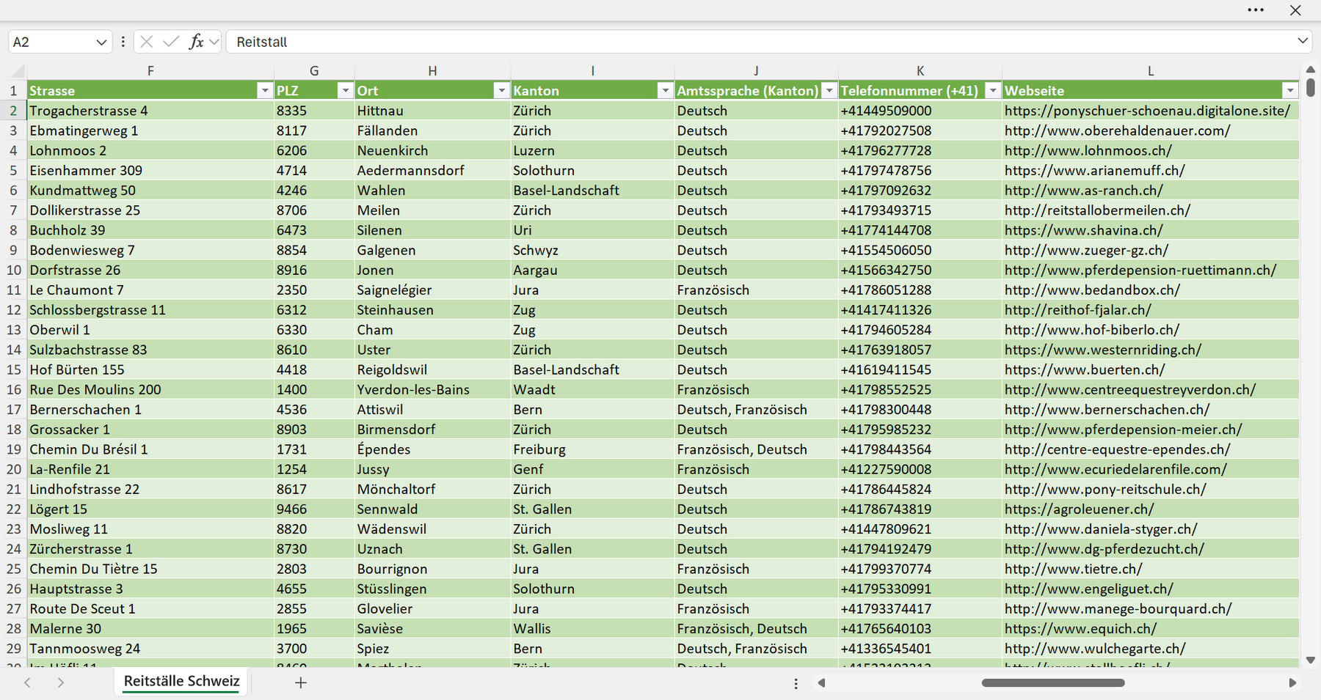Click the formula bar options dots beside Name Box
This screenshot has height=700, width=1321.
click(123, 42)
